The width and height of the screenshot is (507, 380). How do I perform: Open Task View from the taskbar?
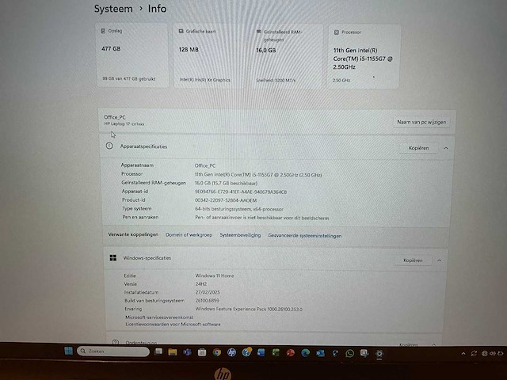158,351
